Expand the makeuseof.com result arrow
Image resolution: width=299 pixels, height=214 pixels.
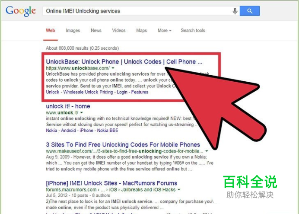[207, 151]
